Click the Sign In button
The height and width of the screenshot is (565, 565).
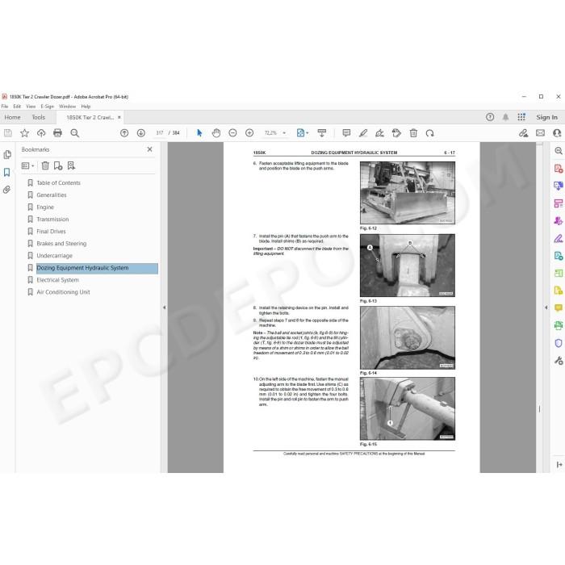click(x=546, y=117)
